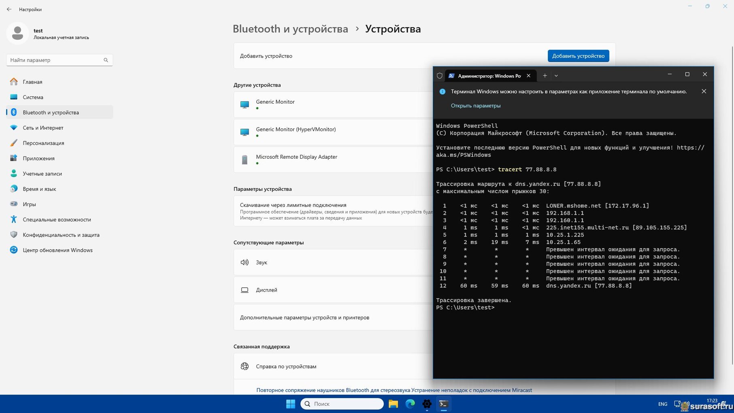
Task: Select Специальные возможности in sidebar
Action: 57,219
